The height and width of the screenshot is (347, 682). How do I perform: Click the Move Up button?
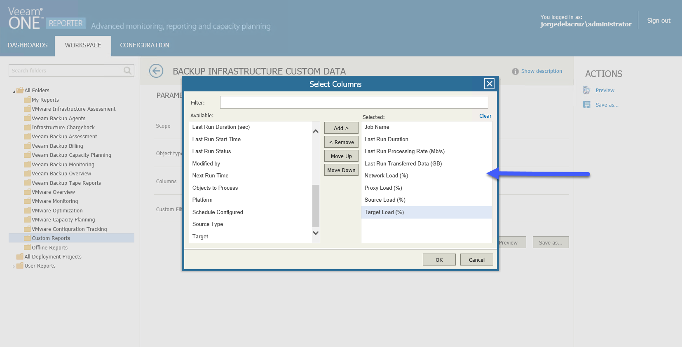(341, 156)
